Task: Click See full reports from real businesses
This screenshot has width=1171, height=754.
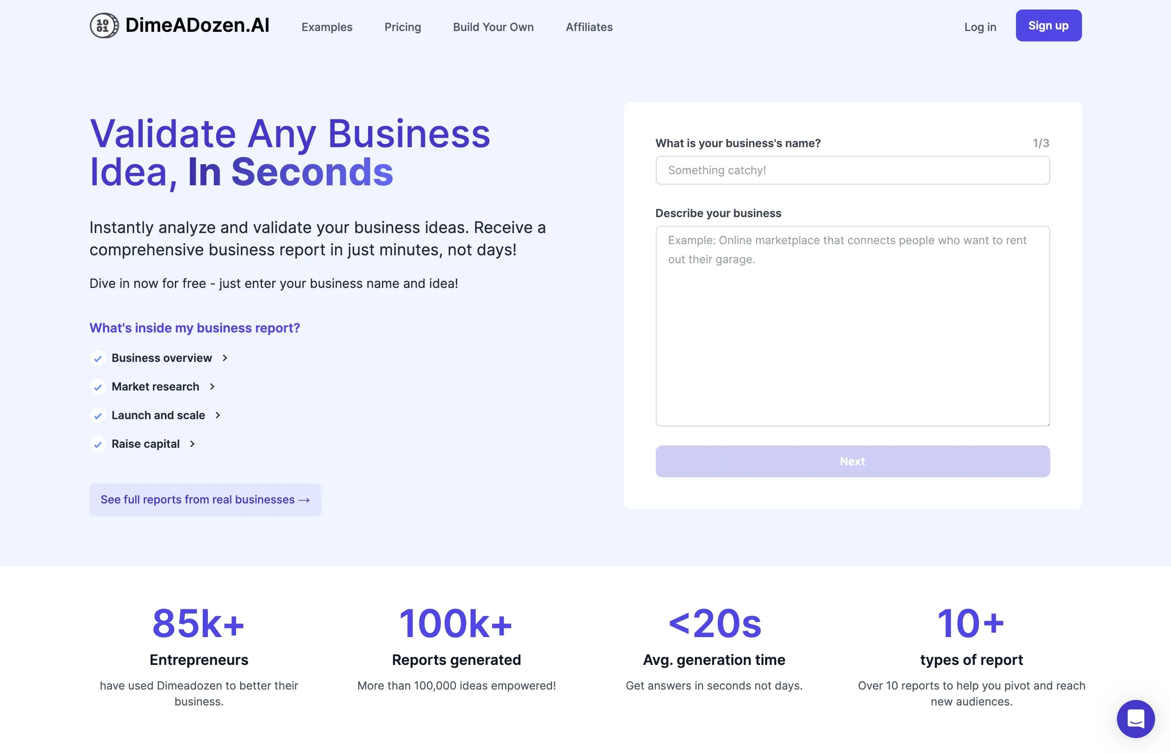Action: coord(205,499)
